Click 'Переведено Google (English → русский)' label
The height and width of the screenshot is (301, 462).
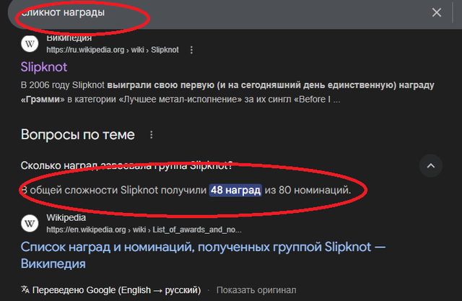point(116,290)
